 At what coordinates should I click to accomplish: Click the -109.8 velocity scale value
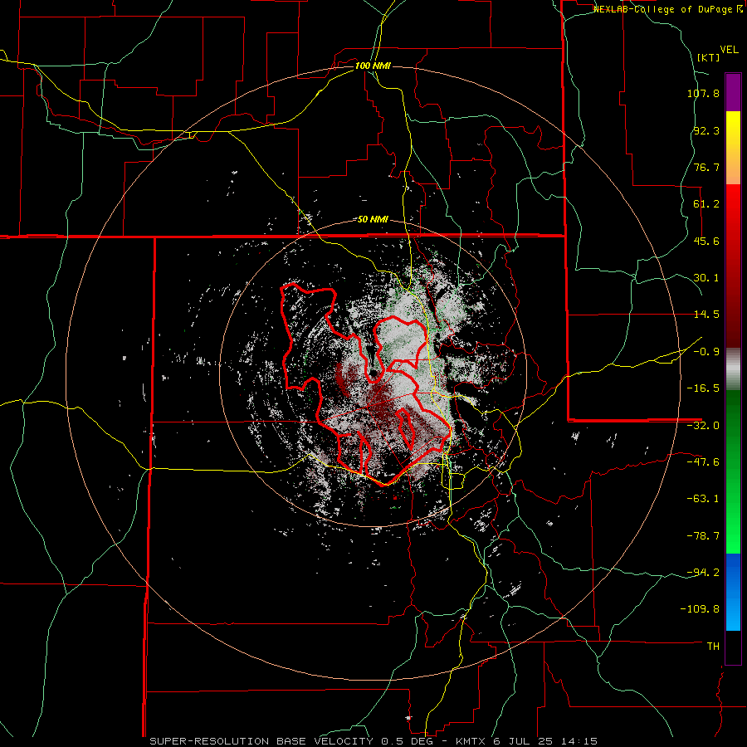point(701,609)
